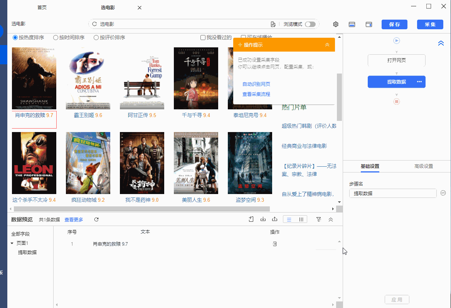This screenshot has width=451, height=308.
Task: Click the page edit icon in the address bar
Action: click(273, 24)
